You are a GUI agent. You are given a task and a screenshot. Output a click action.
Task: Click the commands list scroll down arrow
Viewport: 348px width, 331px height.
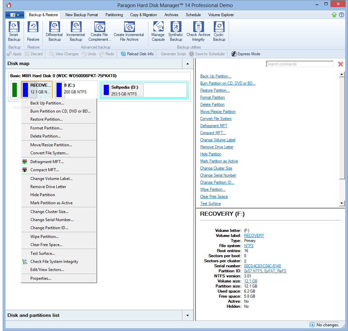[x=342, y=203]
